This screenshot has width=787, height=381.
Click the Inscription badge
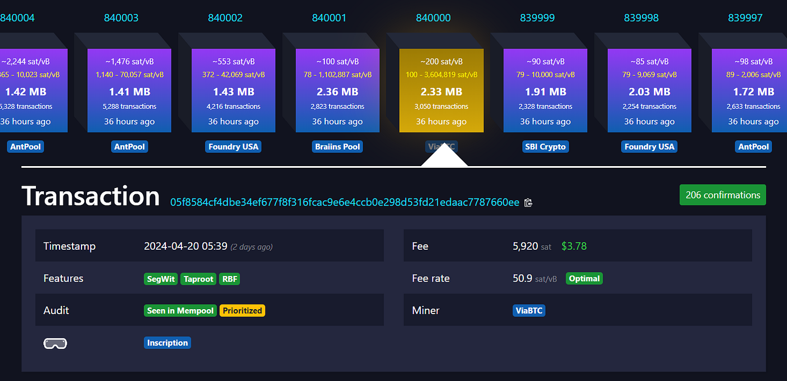(x=168, y=342)
